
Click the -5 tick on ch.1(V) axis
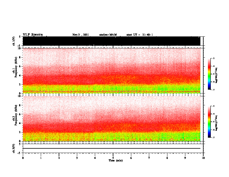19,46
